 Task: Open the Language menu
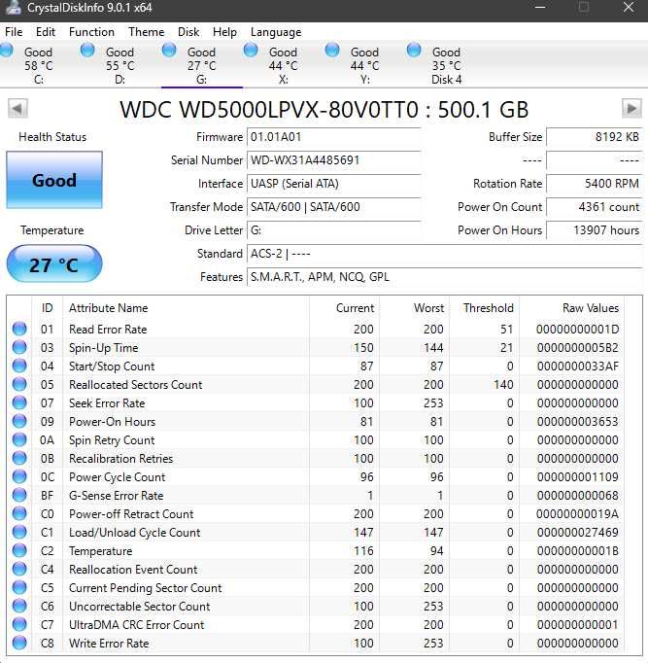point(276,32)
